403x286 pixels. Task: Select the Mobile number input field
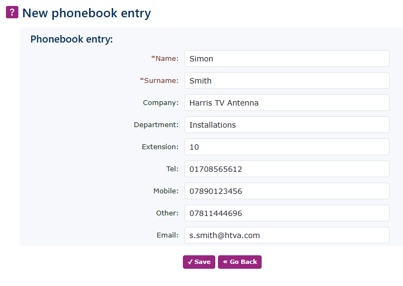pyautogui.click(x=286, y=191)
